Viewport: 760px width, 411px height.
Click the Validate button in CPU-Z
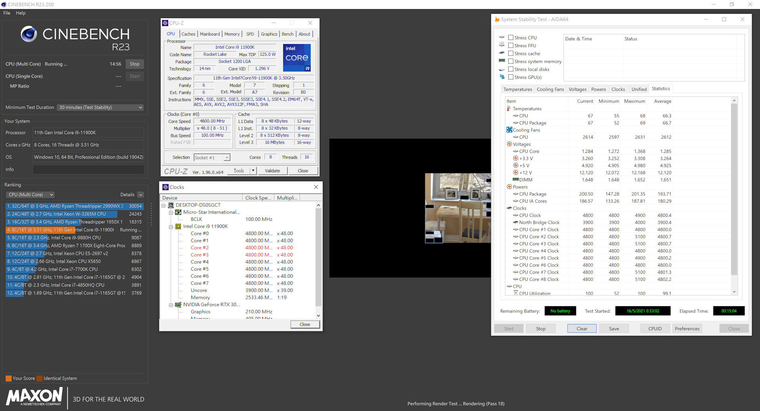(x=272, y=171)
